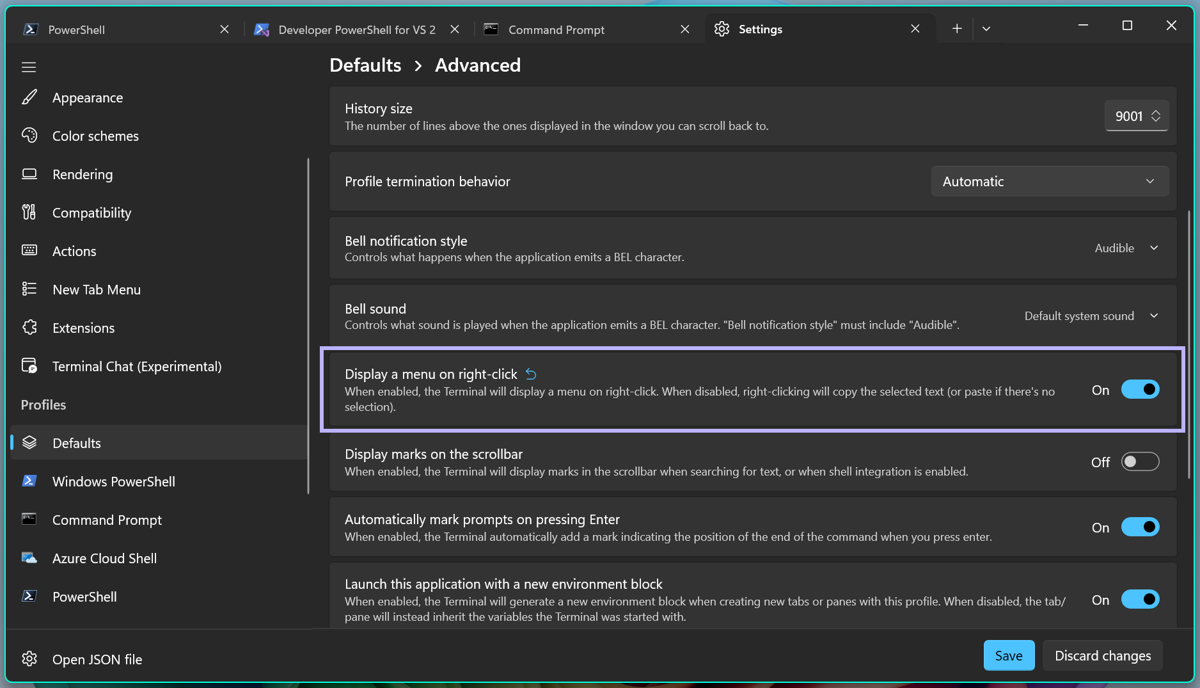Go back to Defaults breadcrumb
This screenshot has height=688, width=1200.
click(x=365, y=65)
